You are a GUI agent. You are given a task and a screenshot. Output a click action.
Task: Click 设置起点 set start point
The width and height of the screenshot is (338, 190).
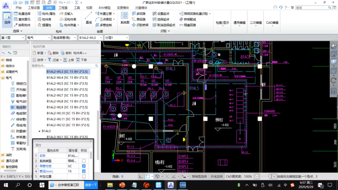(x=161, y=14)
